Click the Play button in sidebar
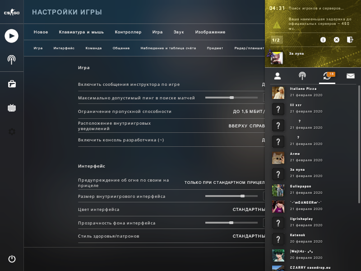361x271 pixels. coord(12,36)
